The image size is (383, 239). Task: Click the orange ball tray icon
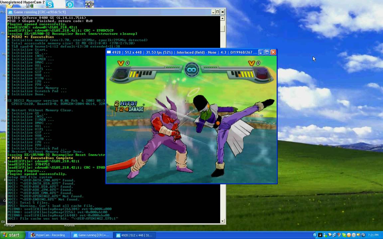click(349, 235)
